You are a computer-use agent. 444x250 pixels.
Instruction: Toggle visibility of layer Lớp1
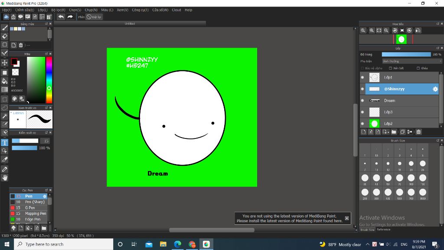[x=362, y=77]
